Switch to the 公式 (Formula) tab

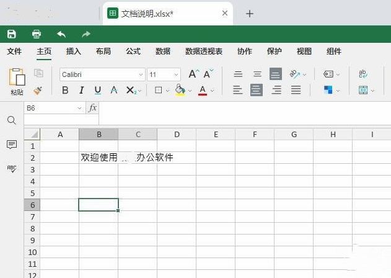point(133,52)
